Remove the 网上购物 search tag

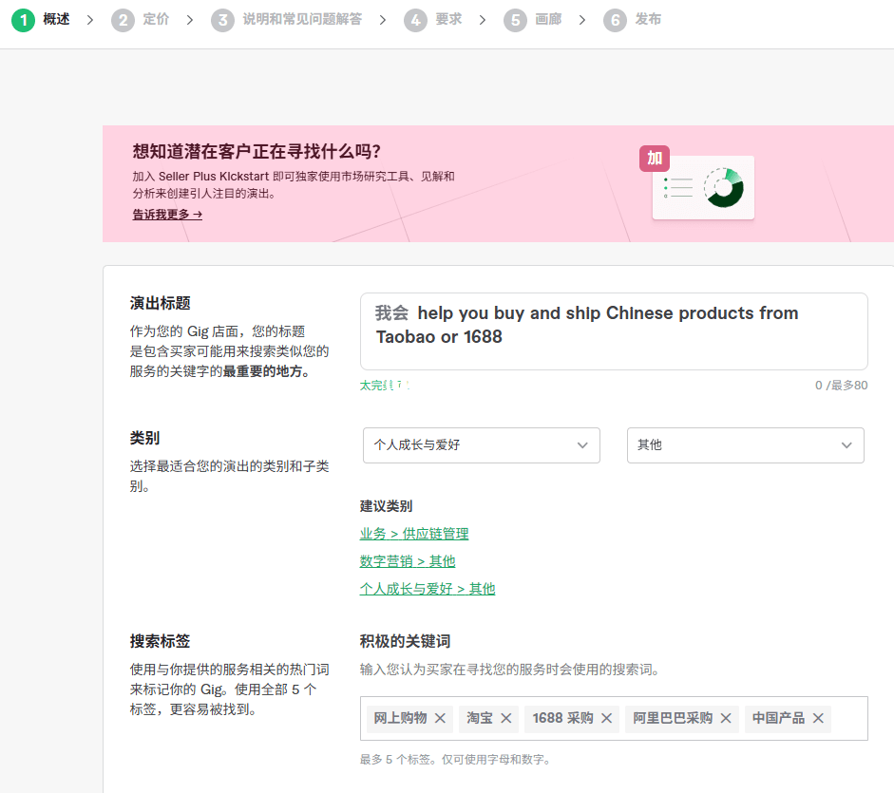click(x=440, y=719)
